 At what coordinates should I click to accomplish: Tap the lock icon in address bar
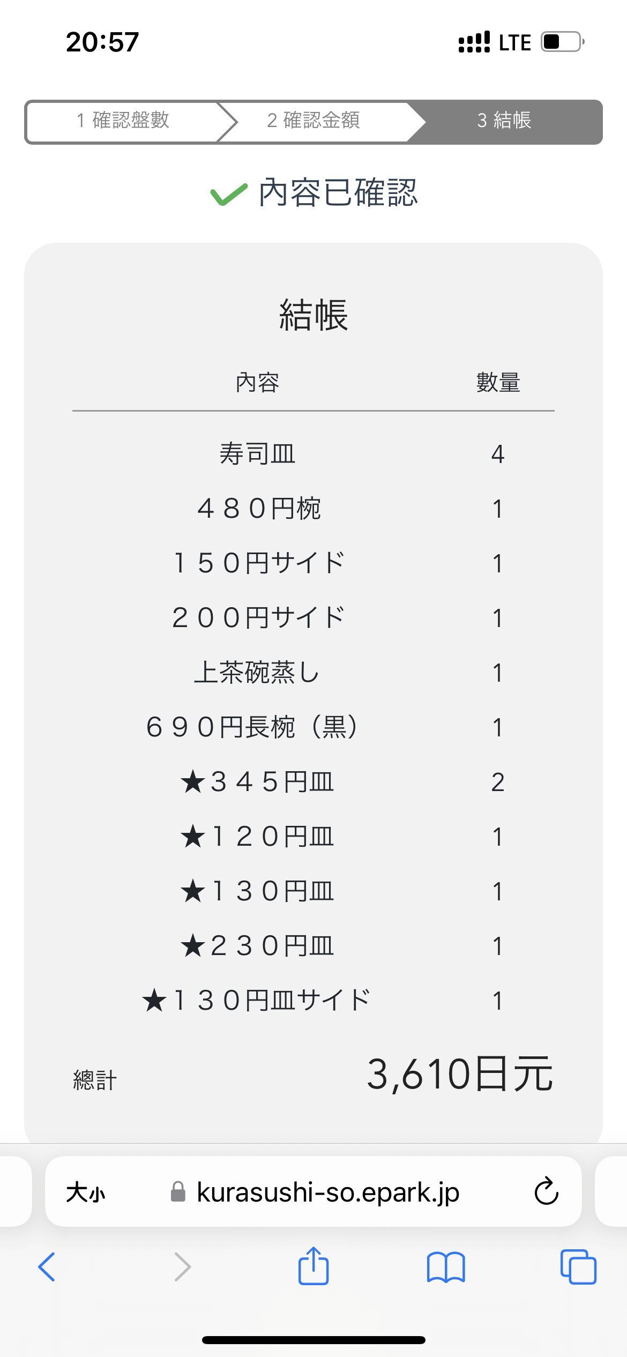tap(178, 1192)
